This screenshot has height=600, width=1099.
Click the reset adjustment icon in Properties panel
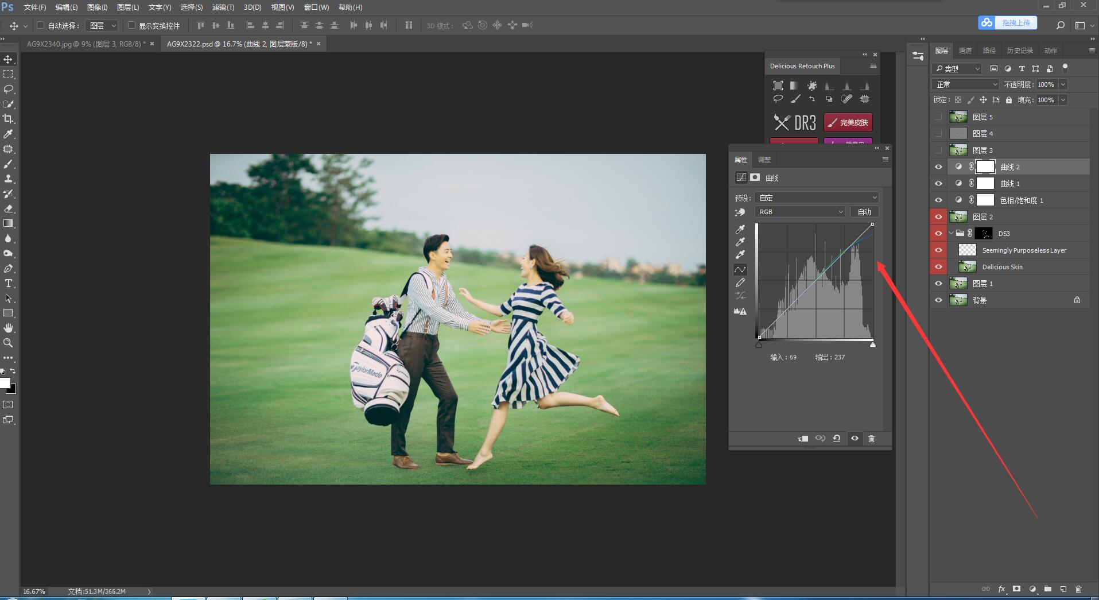coord(837,439)
